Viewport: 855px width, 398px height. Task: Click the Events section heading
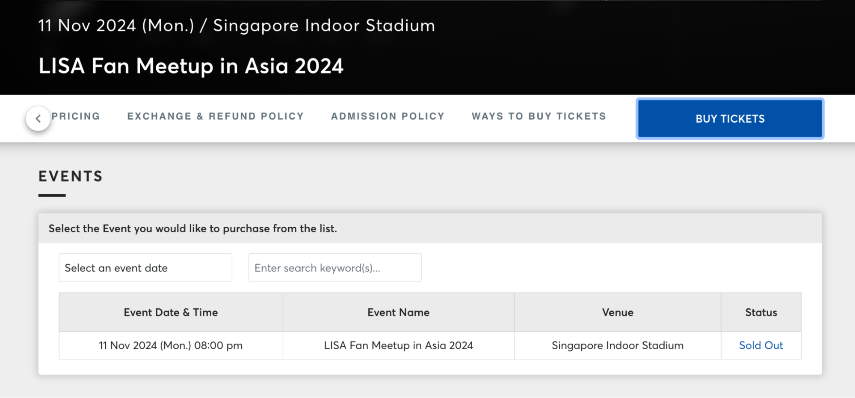pyautogui.click(x=71, y=176)
